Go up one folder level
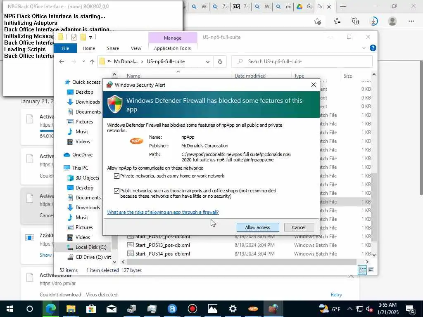 [x=92, y=62]
